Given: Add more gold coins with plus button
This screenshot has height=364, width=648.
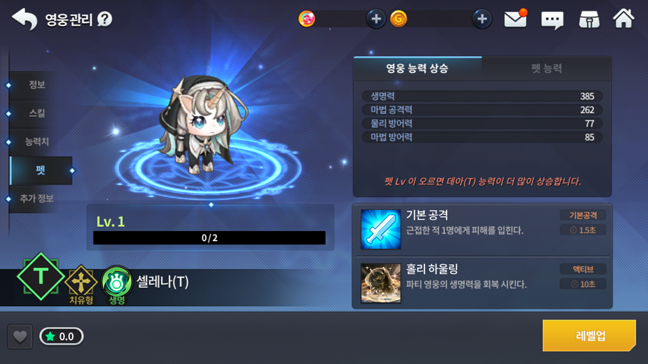Looking at the screenshot, I should 482,19.
